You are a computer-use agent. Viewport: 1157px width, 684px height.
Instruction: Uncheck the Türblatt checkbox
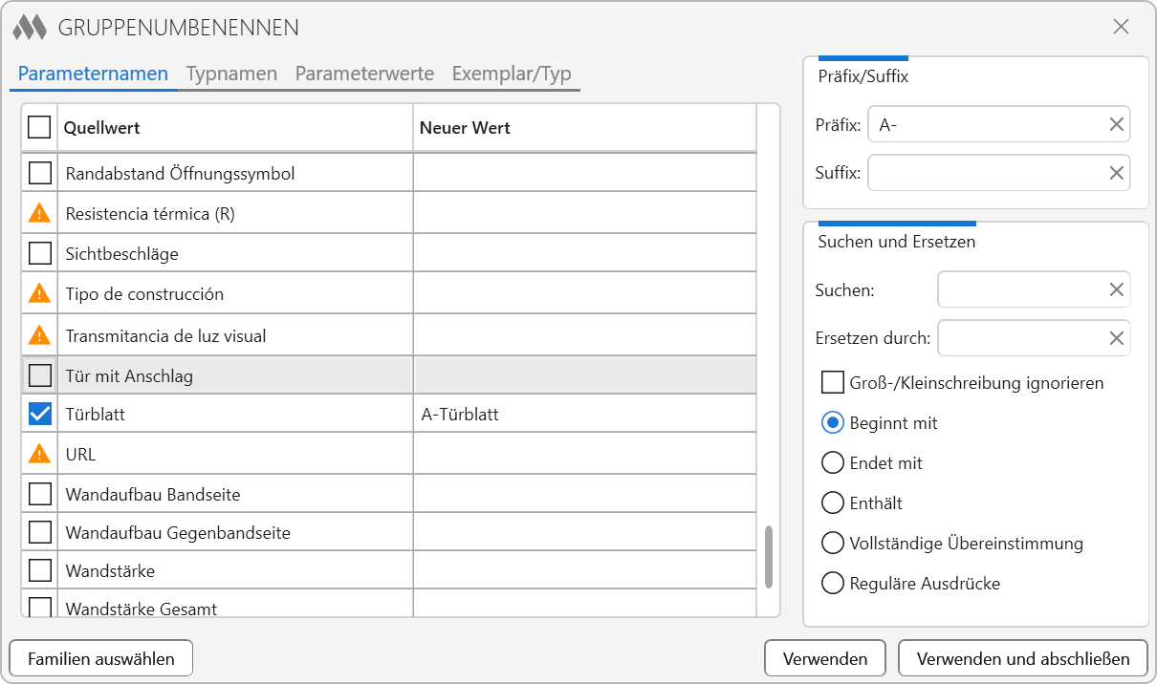click(39, 414)
